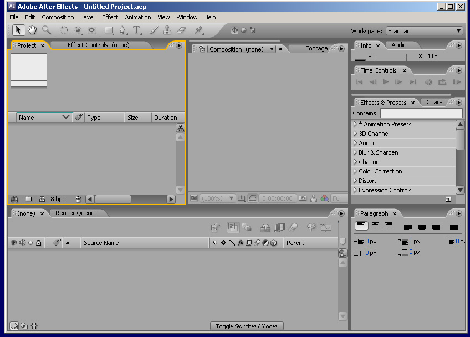Viewport: 470px width, 337px height.
Task: Expand the Distort effects category
Action: point(355,181)
